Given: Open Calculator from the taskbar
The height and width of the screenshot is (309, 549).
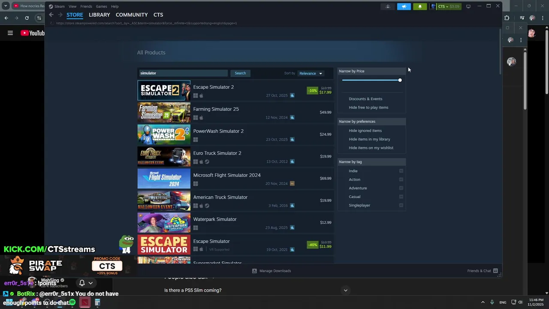Looking at the screenshot, I should 97,303.
